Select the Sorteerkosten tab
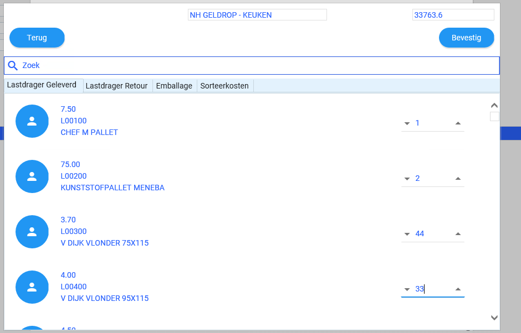This screenshot has width=521, height=333. pyautogui.click(x=224, y=86)
